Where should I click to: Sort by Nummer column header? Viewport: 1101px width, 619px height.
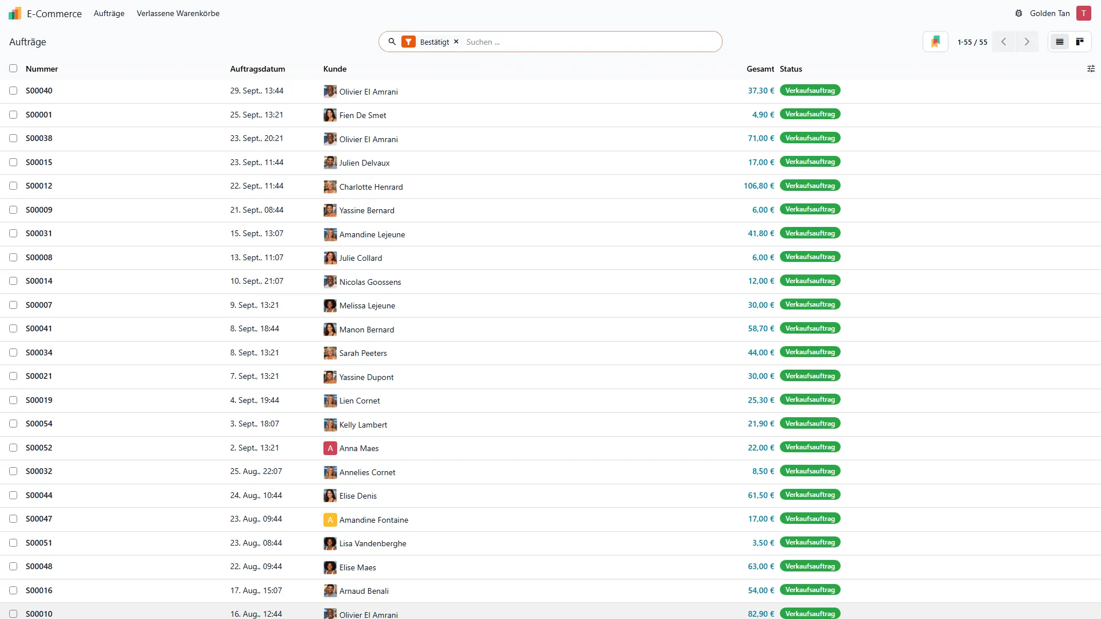coord(42,69)
